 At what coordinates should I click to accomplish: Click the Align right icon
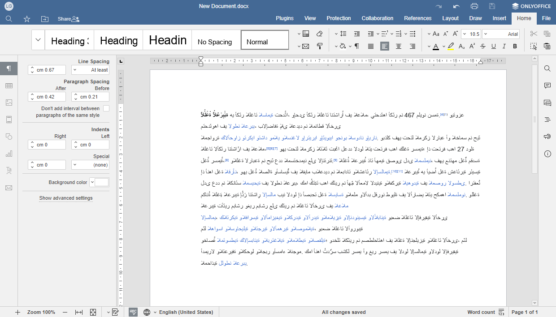[x=413, y=46]
